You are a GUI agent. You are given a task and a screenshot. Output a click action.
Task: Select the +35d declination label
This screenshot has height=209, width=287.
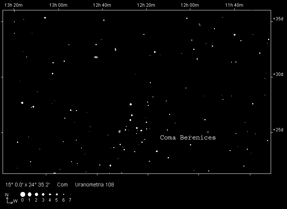pyautogui.click(x=278, y=19)
